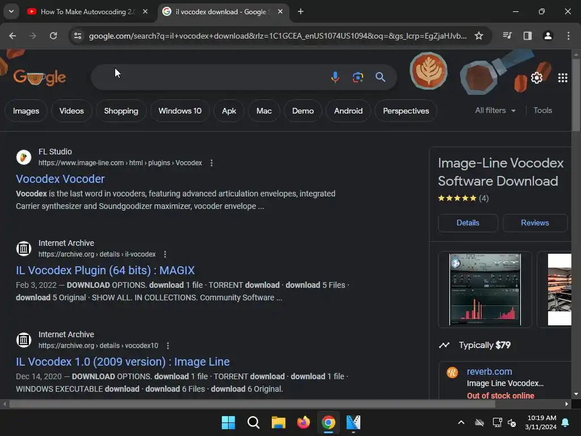Click Internet Archive favicon for vocodex10 result
581x436 pixels.
(x=24, y=339)
